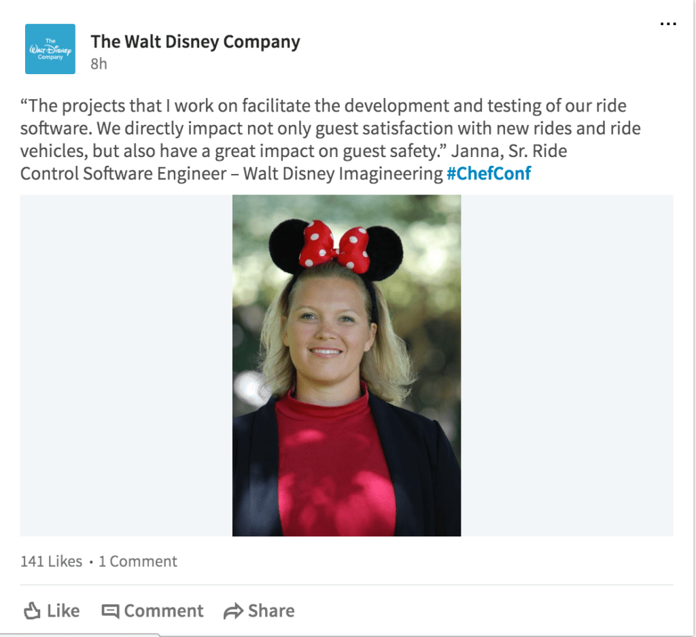Open the #ChefConf hashtag
This screenshot has height=637, width=696.
(489, 173)
